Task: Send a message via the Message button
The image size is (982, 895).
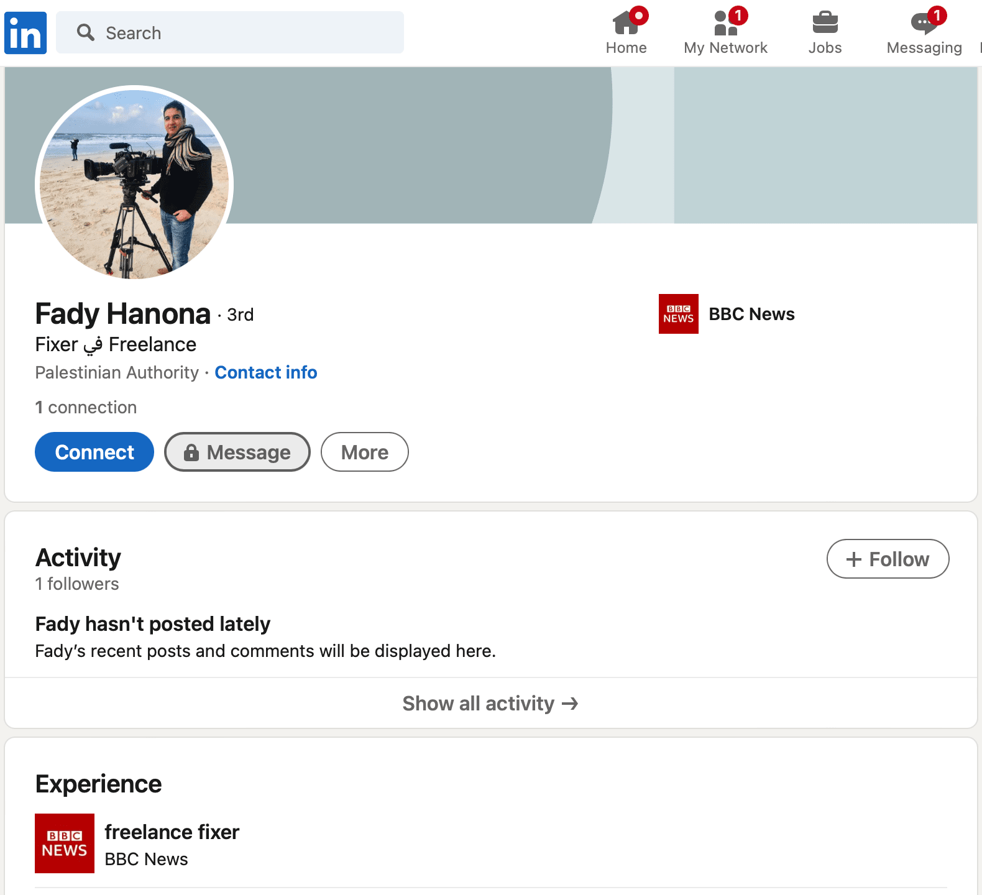Action: coord(237,452)
